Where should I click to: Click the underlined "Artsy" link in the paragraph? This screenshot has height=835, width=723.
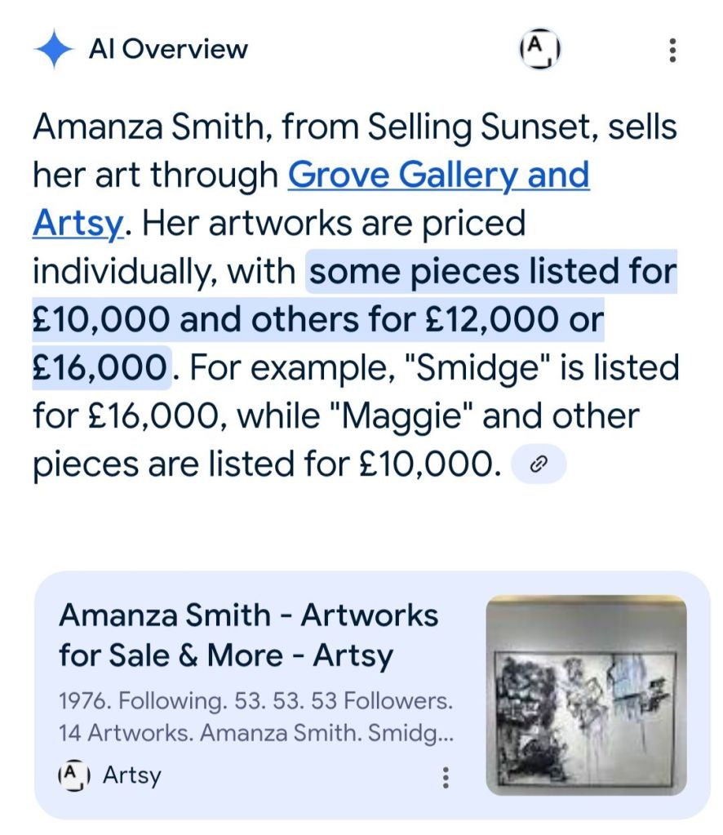click(77, 223)
